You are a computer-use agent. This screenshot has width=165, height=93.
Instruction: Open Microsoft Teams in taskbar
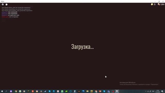pos(109,91)
